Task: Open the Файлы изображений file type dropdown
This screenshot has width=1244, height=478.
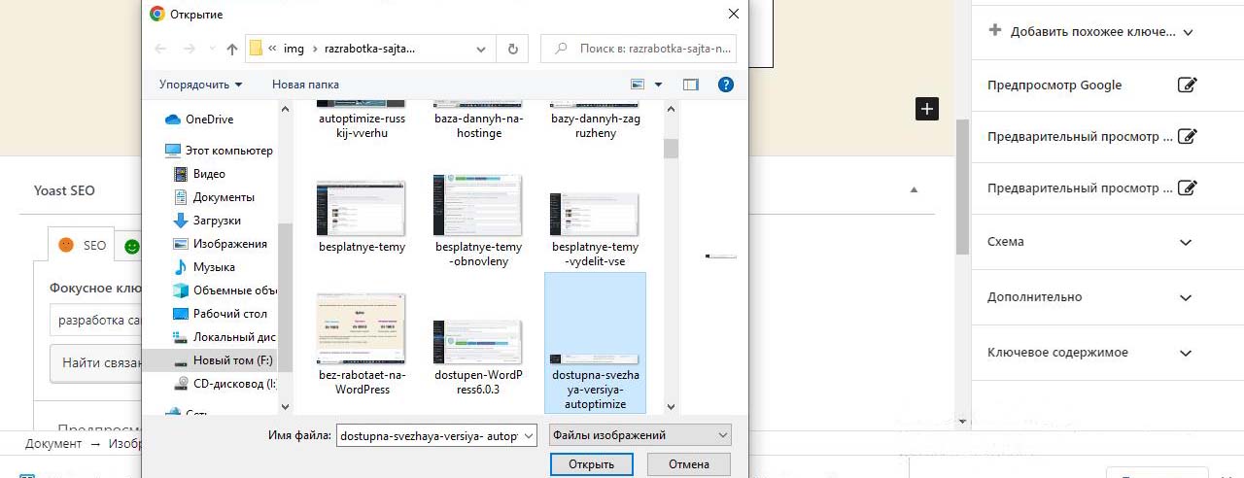Action: click(639, 435)
